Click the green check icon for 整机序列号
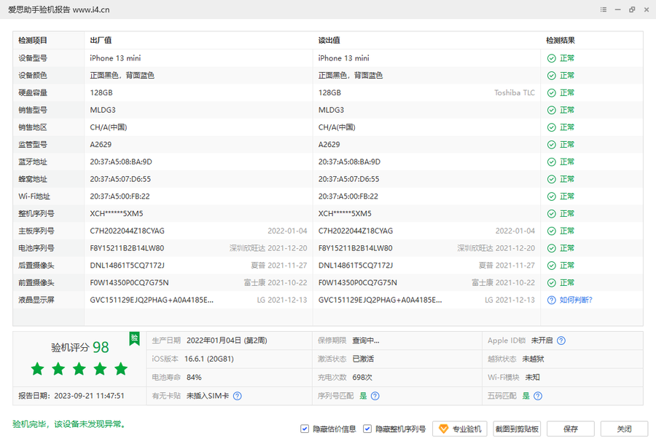Image resolution: width=656 pixels, height=446 pixels. [x=552, y=213]
